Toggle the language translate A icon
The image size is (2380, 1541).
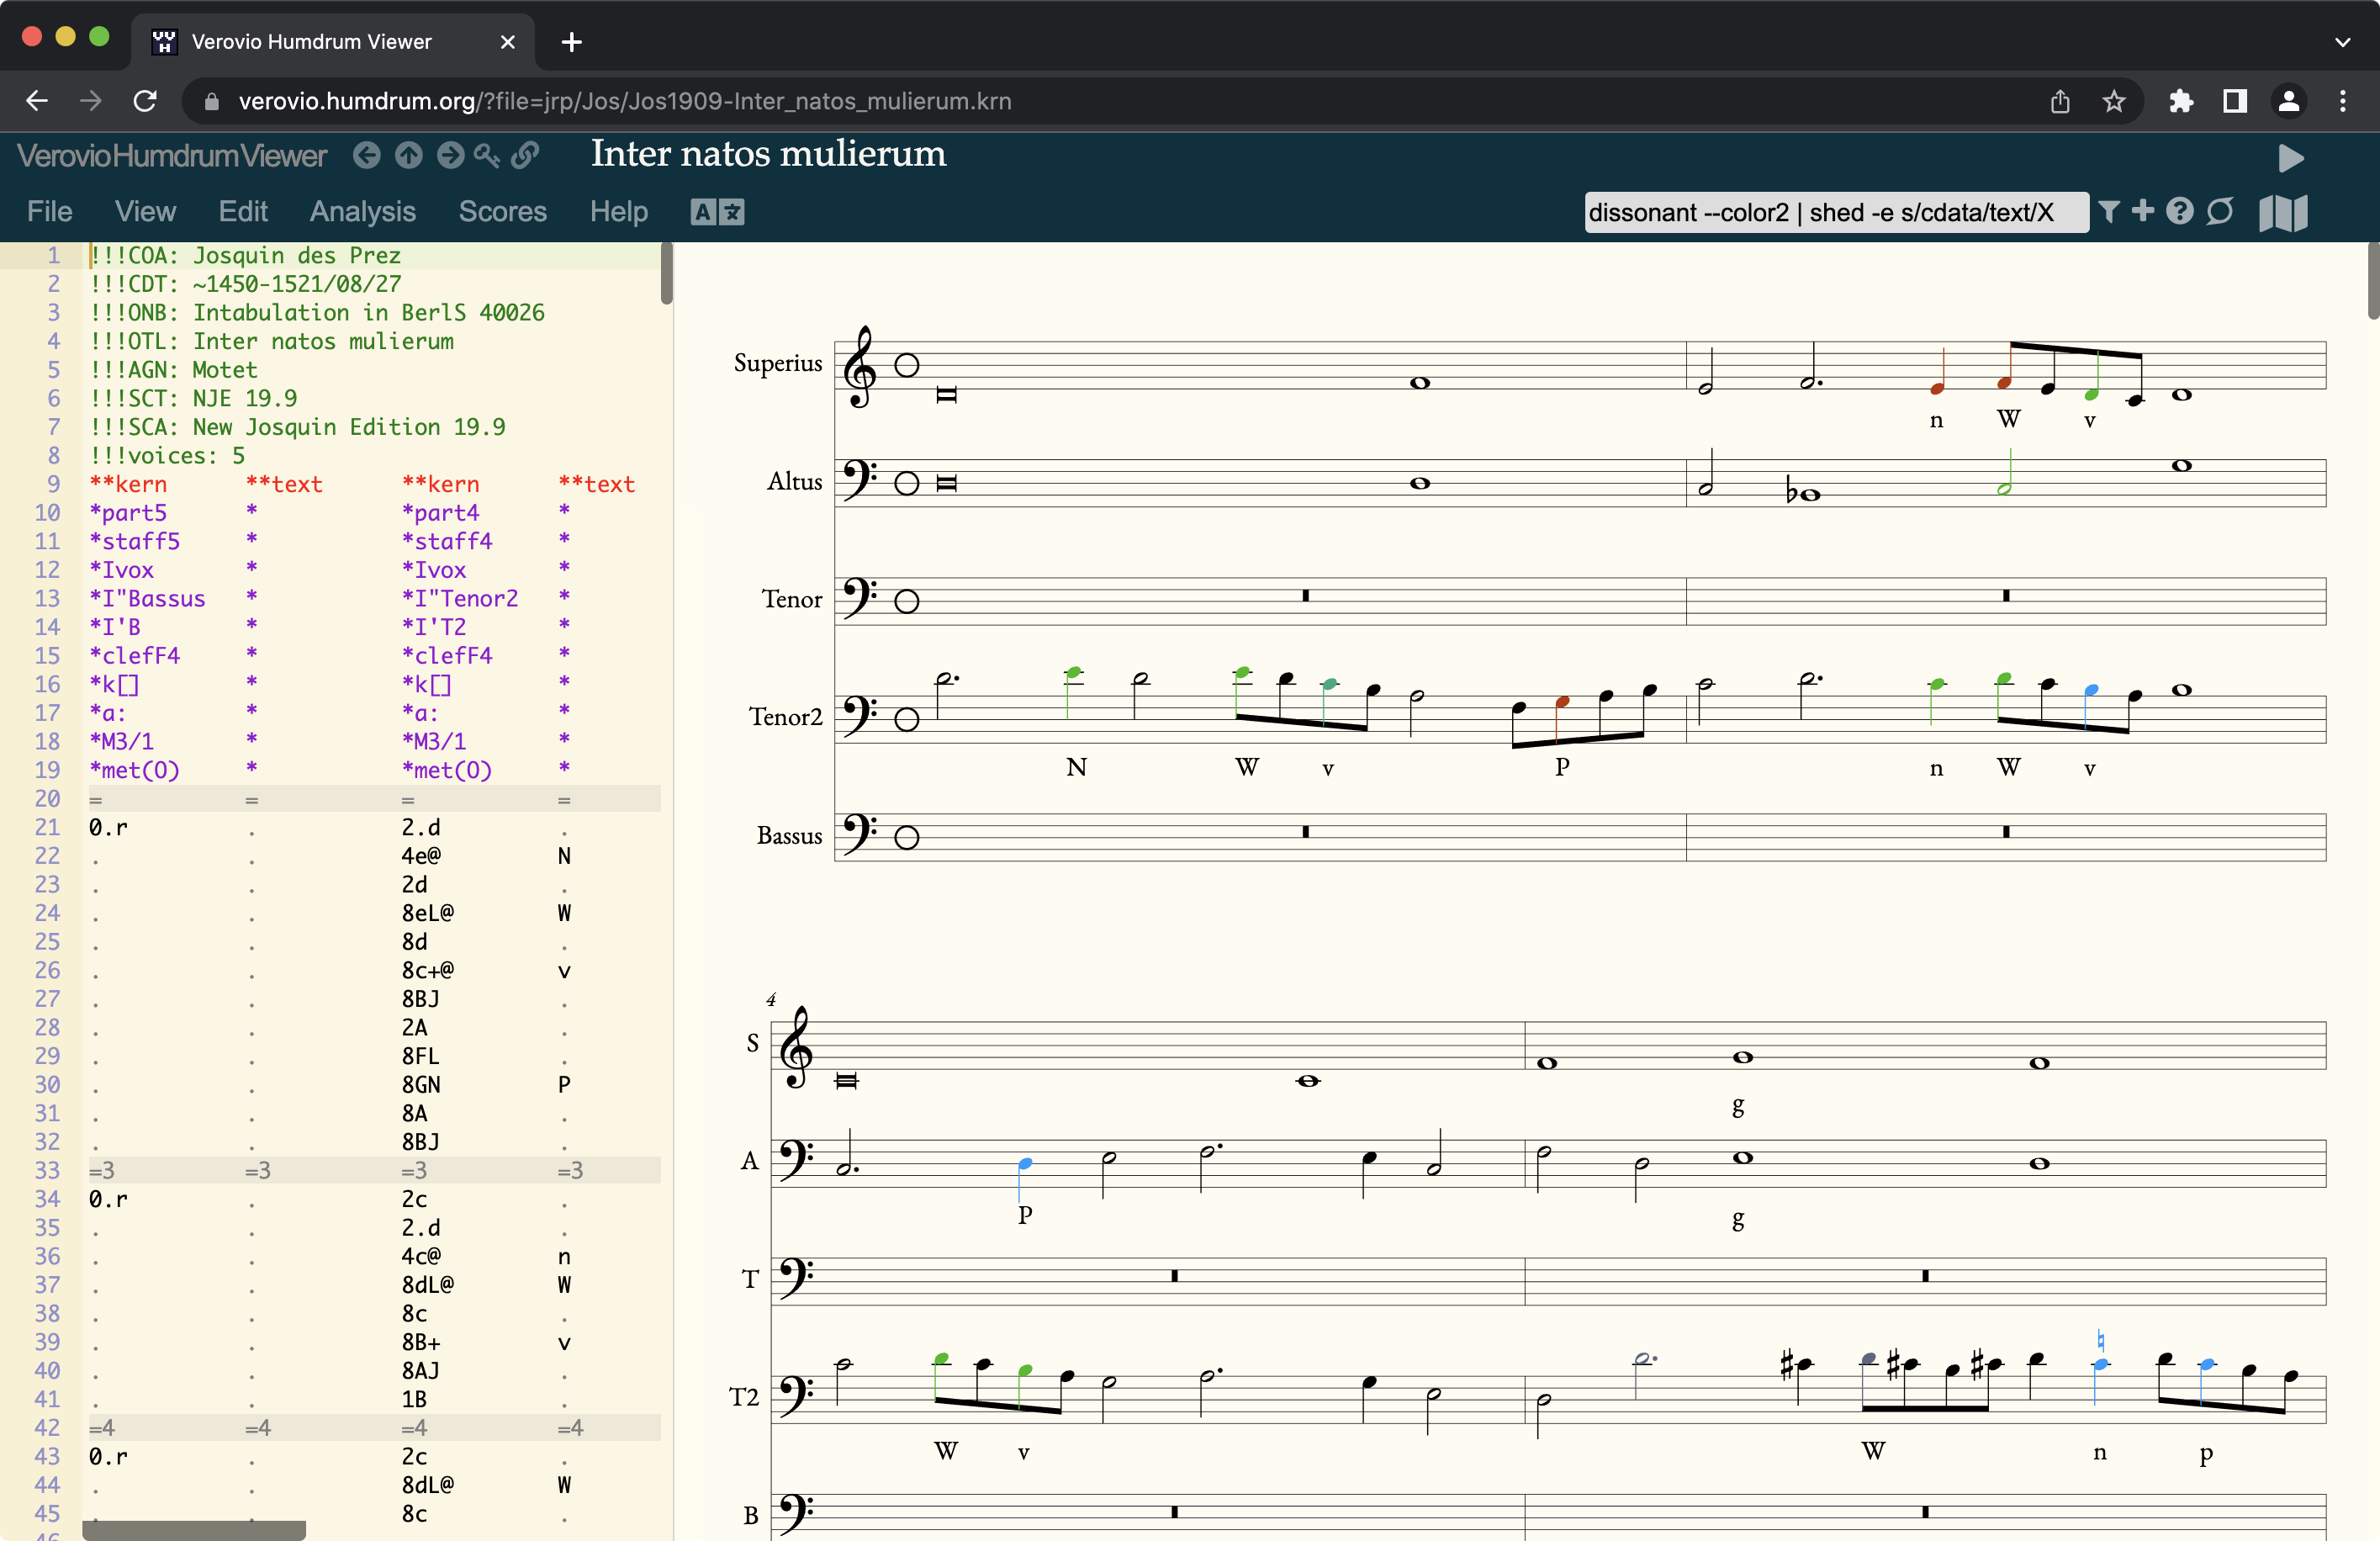coord(717,212)
